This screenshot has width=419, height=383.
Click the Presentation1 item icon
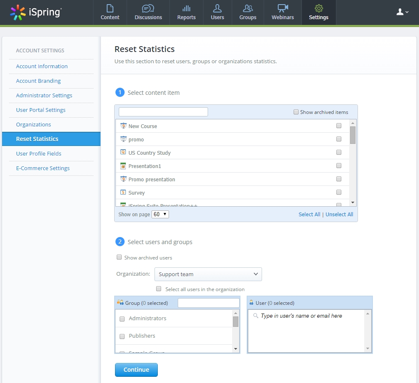[123, 166]
